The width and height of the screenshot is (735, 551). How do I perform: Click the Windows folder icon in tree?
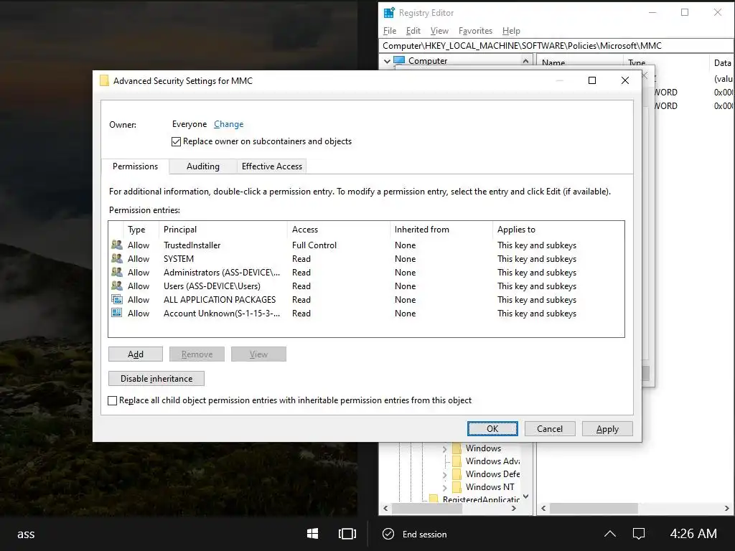click(x=457, y=448)
